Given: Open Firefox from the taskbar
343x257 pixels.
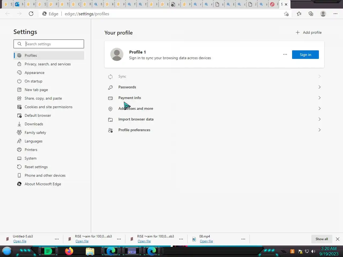Looking at the screenshot, I should pos(69,251).
